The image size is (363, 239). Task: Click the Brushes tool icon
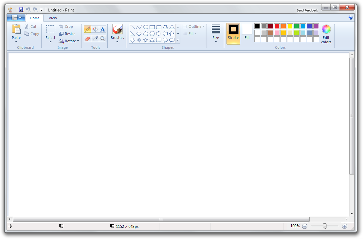(x=118, y=29)
